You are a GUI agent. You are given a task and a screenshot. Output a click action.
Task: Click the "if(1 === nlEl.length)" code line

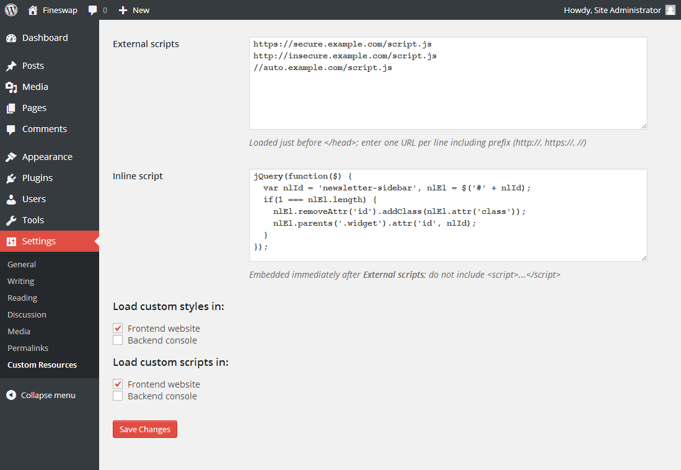tap(320, 200)
